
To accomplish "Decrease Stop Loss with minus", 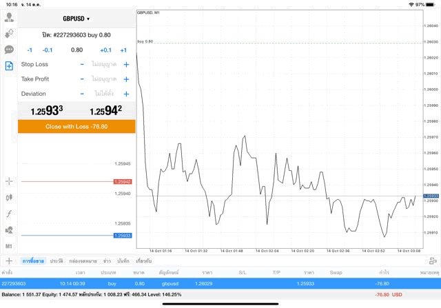I will coord(82,64).
